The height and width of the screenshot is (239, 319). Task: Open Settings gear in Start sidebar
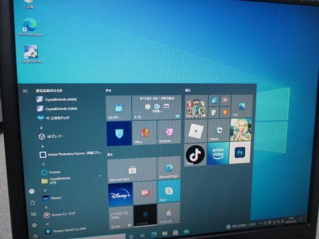34,225
